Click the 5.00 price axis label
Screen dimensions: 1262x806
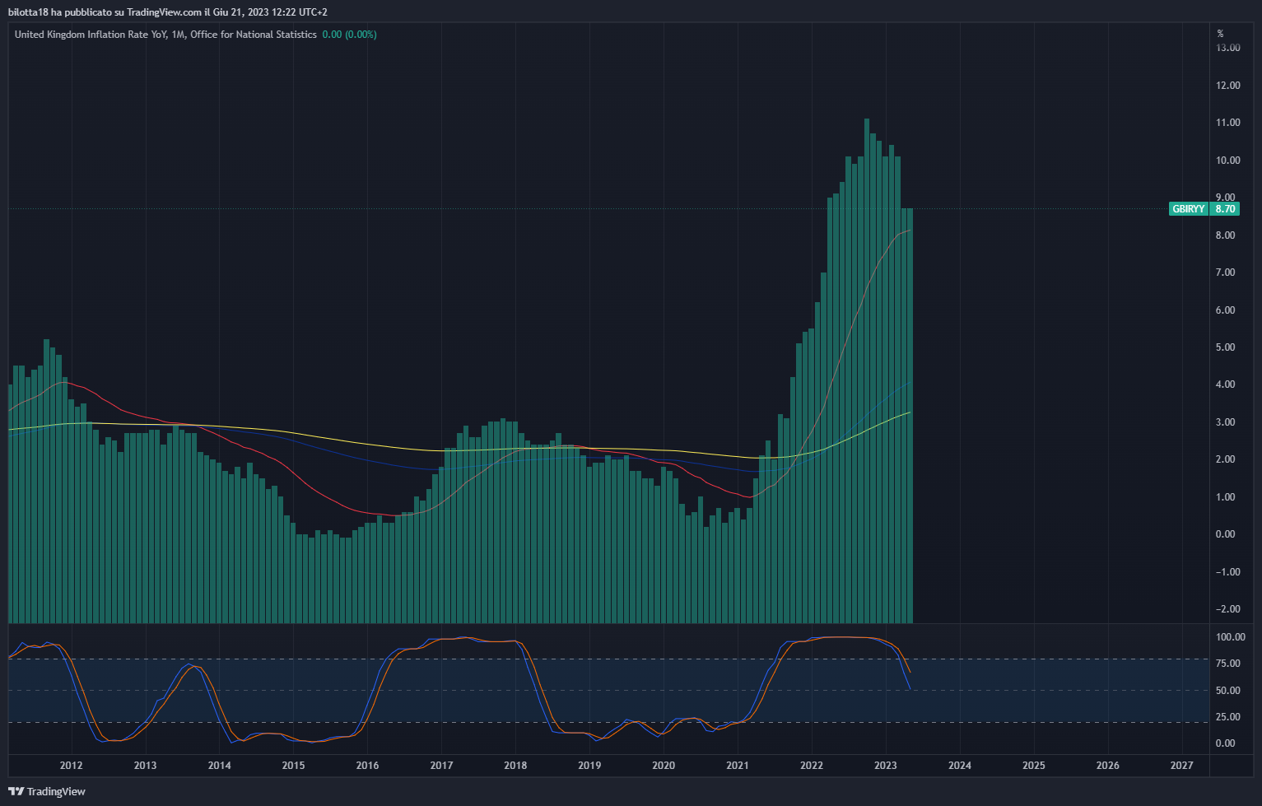coord(1226,347)
